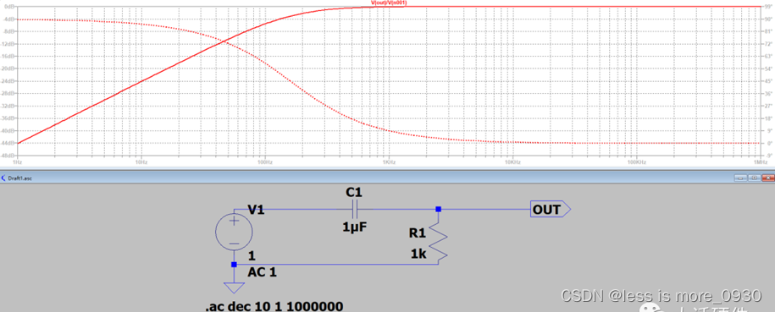Screen dimensions: 775x312
Task: Click the junction node below V1
Action: click(235, 264)
